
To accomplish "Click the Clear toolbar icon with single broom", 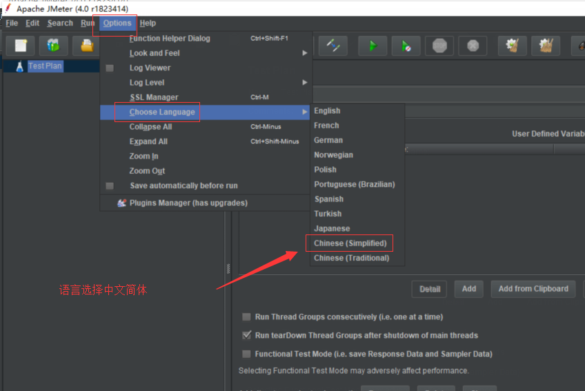I will [513, 46].
